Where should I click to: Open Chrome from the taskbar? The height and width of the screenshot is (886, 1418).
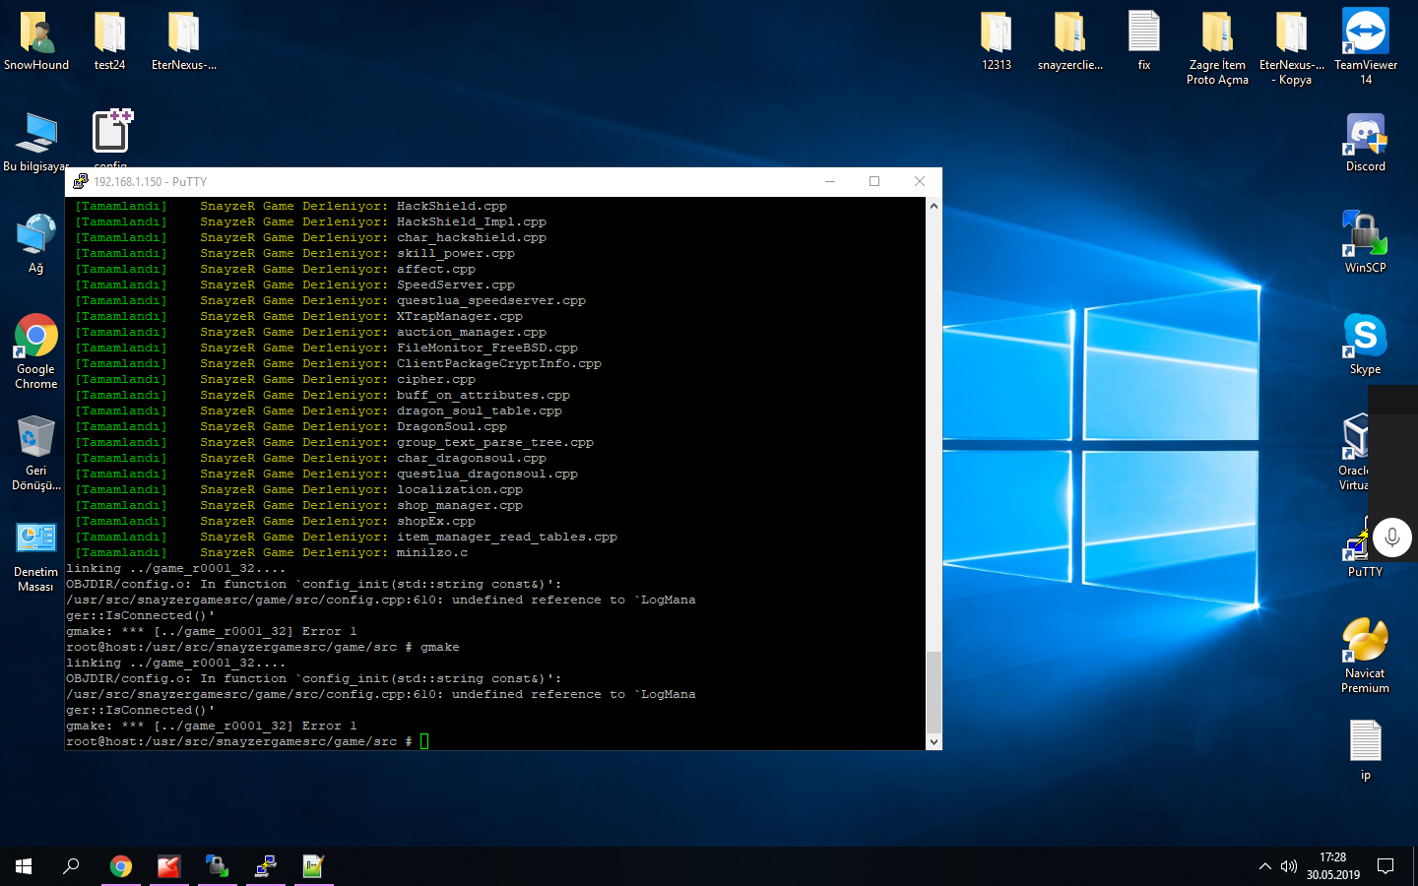pyautogui.click(x=121, y=866)
